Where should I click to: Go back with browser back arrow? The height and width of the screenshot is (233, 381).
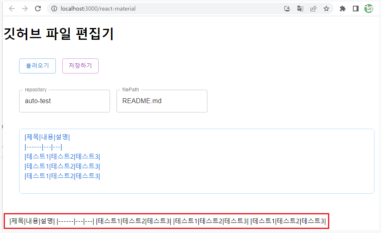tap(12, 9)
